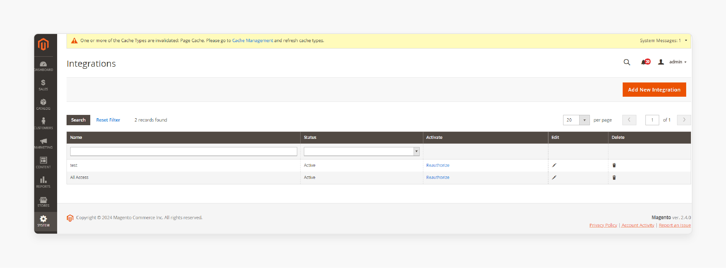
Task: Click the global search magnifier icon
Action: coord(627,62)
